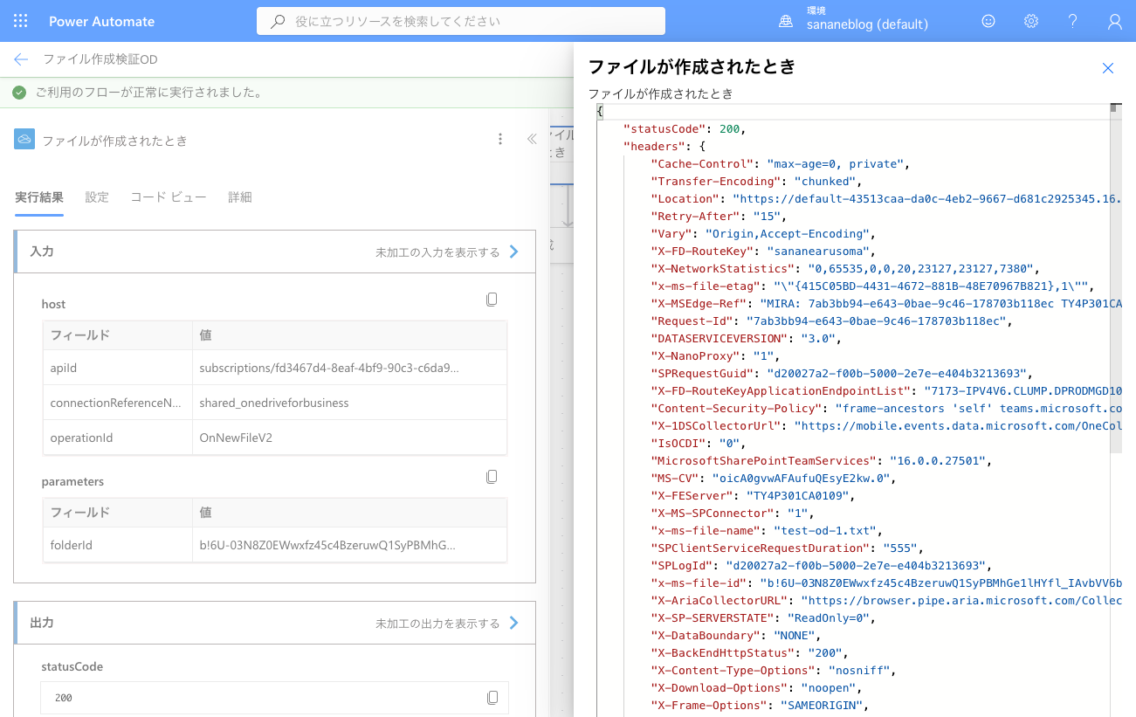
Task: Close the raw output panel
Action: pos(1108,68)
